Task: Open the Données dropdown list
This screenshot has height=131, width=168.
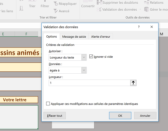Action: (x=84, y=70)
